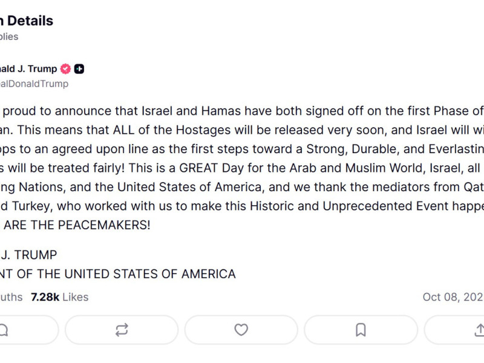Screen dimensions: 484x363
Task: Click the ReTruth repost arrows icon
Action: click(x=122, y=330)
